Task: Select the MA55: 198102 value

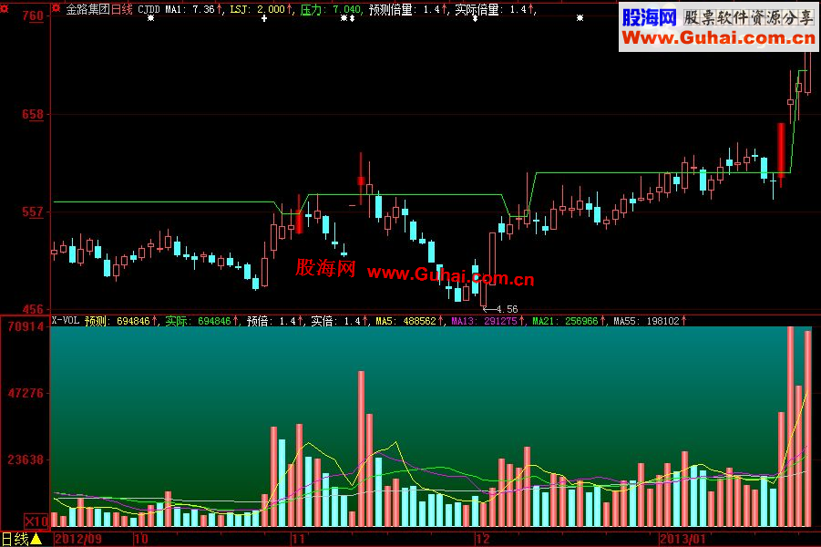Action: coord(650,321)
